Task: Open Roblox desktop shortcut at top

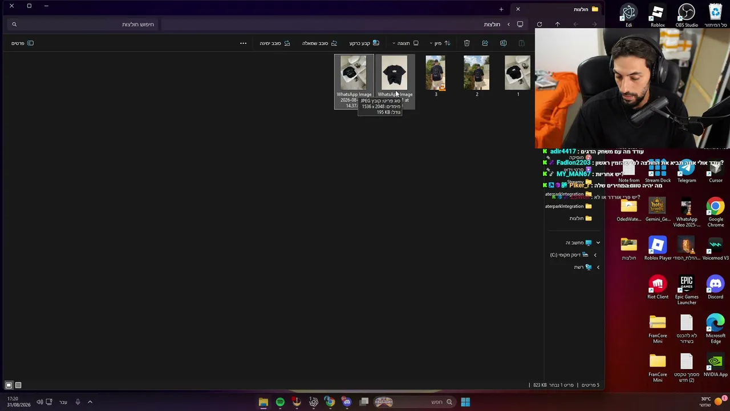Action: coord(658,15)
